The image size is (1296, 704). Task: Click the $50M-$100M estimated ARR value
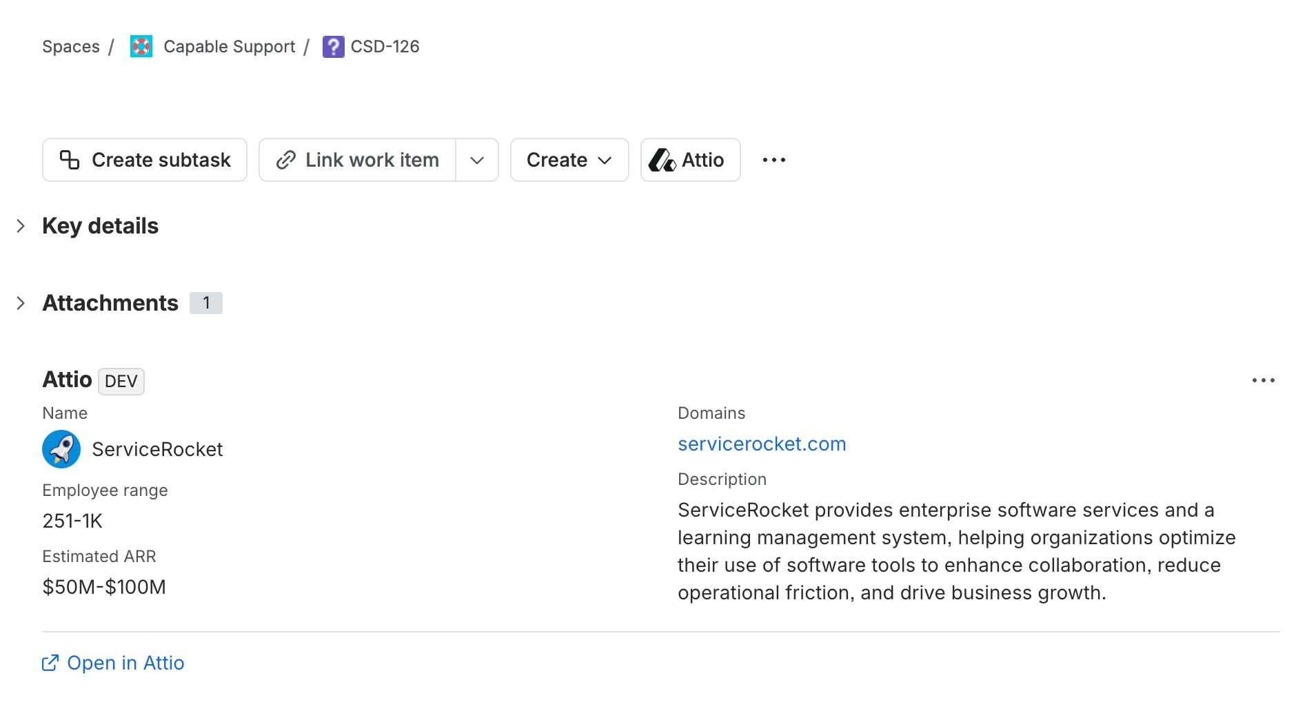(104, 587)
